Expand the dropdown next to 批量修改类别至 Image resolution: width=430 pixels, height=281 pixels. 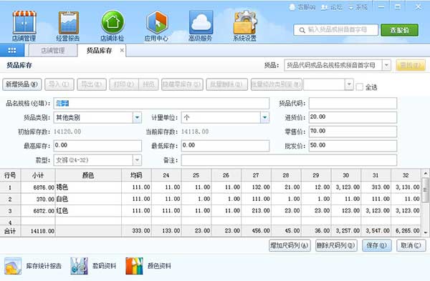tap(349, 84)
